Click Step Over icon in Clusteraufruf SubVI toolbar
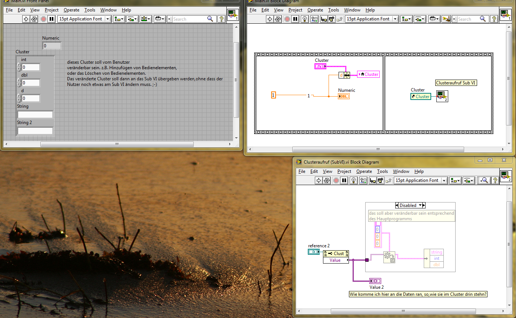The width and height of the screenshot is (516, 318). point(380,180)
